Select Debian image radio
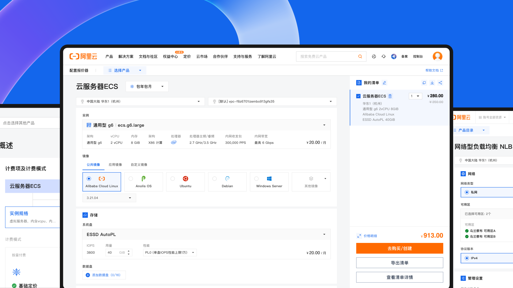Image resolution: width=513 pixels, height=288 pixels. click(215, 179)
